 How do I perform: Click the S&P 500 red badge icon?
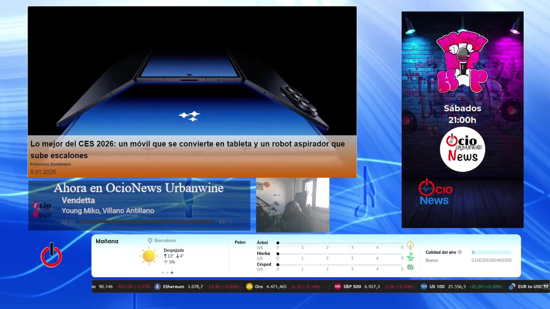[338, 287]
